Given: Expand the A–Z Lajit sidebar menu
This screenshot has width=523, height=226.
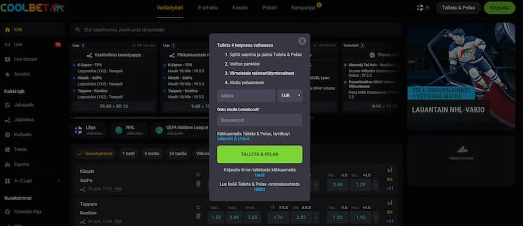Looking at the screenshot, I should (x=33, y=181).
